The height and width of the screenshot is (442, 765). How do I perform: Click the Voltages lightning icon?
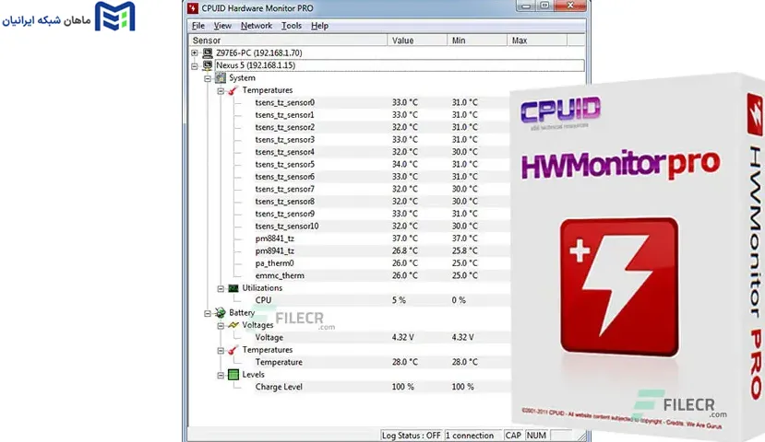pos(233,325)
